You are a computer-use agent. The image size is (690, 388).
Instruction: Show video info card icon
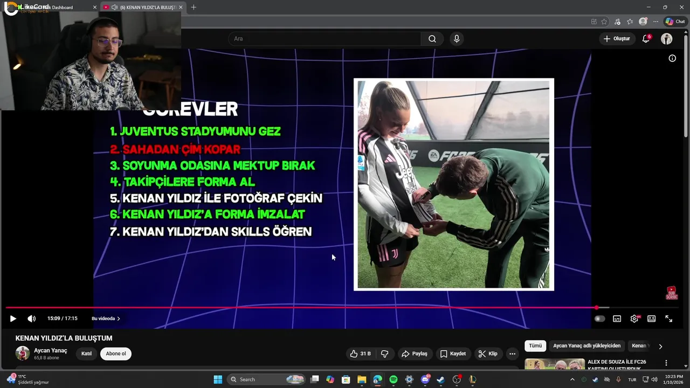672,58
